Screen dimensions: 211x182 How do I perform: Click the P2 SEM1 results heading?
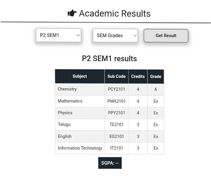click(x=109, y=59)
